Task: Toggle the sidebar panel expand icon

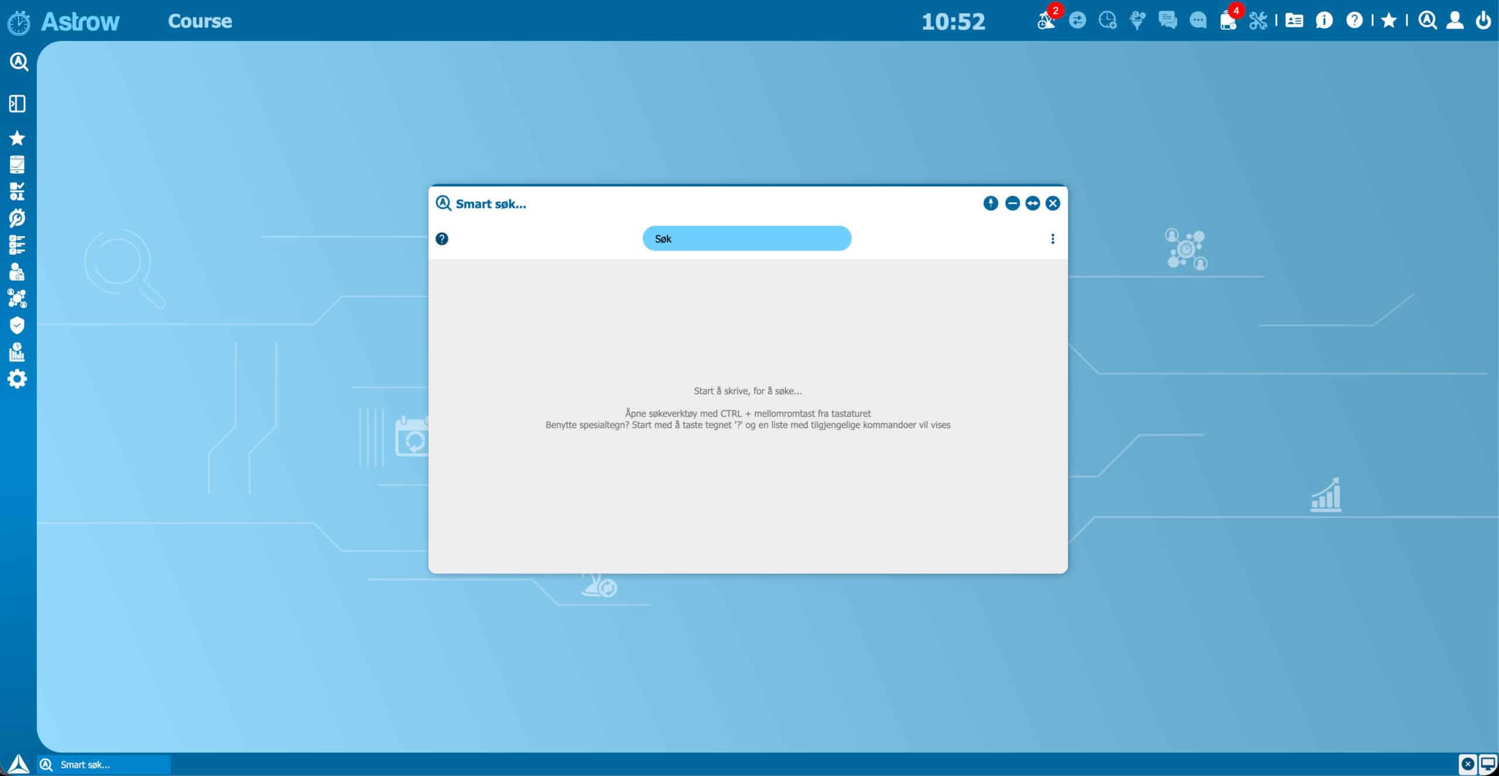Action: point(17,104)
